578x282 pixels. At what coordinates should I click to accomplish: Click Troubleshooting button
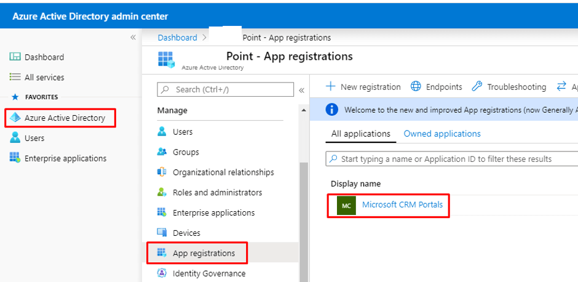tap(509, 87)
